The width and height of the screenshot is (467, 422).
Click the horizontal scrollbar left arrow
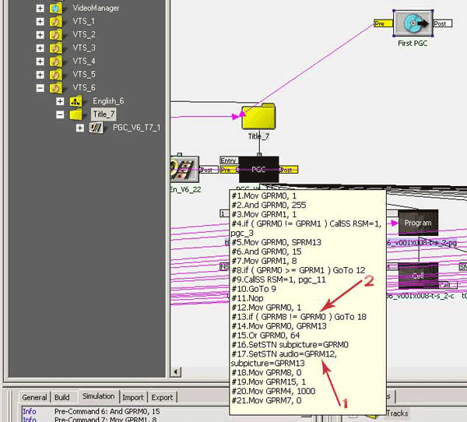click(x=176, y=372)
